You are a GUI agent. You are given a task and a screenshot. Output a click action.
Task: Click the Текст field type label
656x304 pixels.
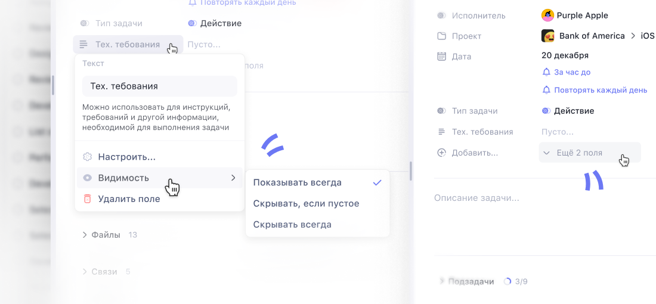[x=93, y=64]
